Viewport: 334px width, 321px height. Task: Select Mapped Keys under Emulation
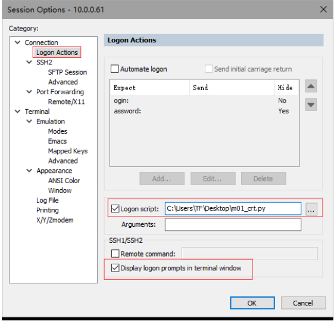(x=68, y=151)
